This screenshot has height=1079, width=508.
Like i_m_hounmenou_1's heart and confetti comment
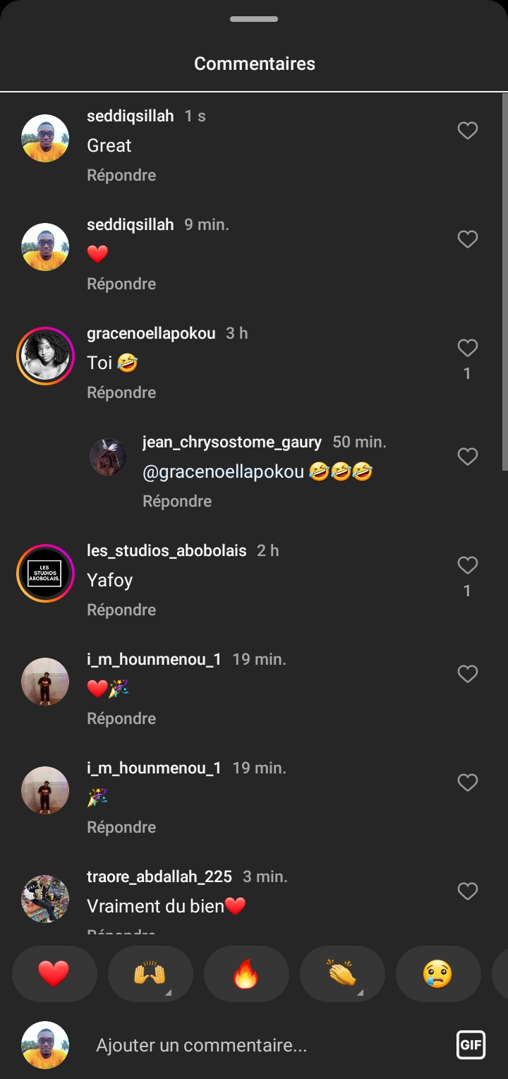click(x=468, y=674)
